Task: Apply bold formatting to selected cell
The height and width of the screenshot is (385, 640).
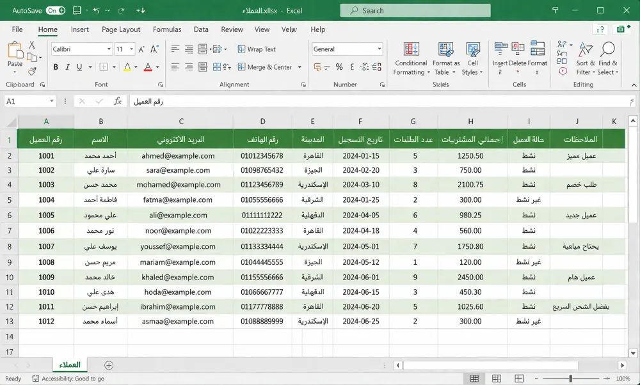Action: [x=55, y=67]
